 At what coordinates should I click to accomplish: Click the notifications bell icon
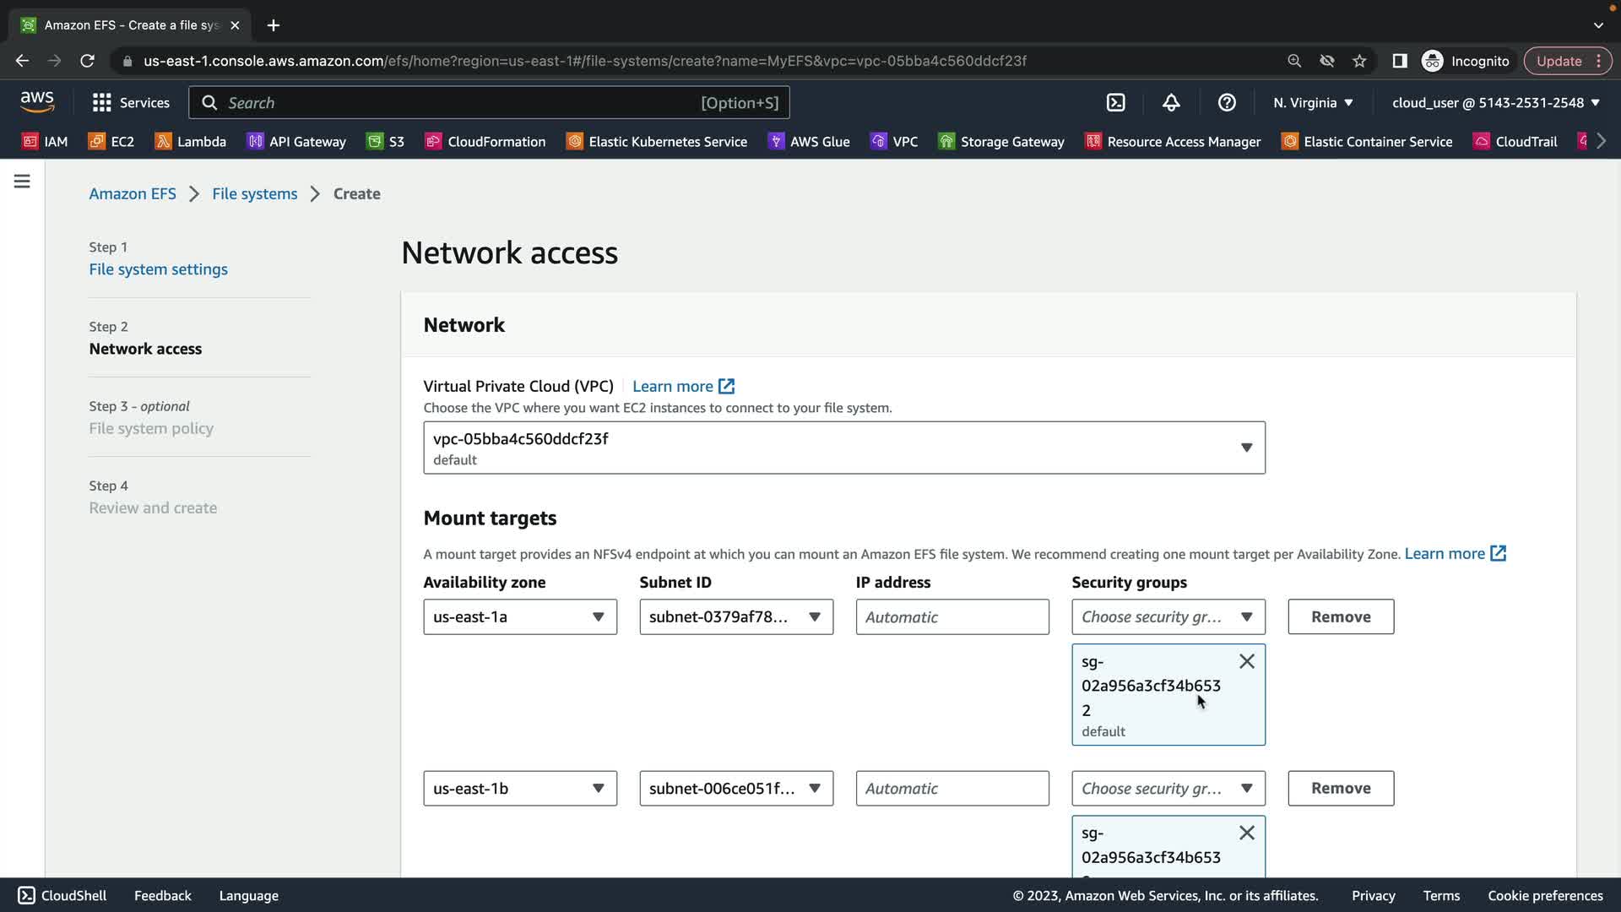1171,102
